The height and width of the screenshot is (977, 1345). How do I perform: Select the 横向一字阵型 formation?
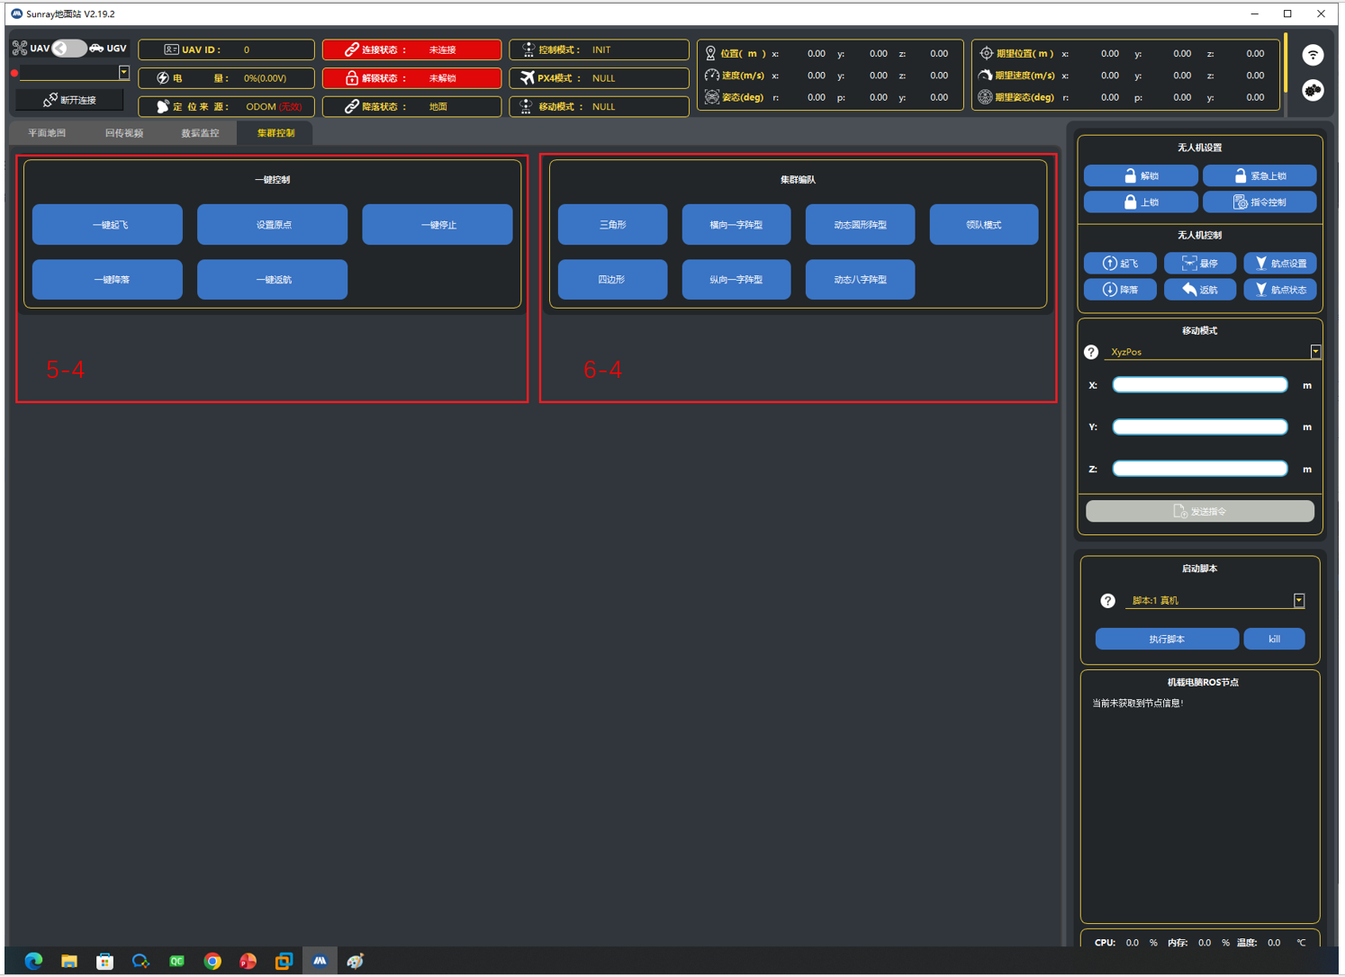coord(736,225)
